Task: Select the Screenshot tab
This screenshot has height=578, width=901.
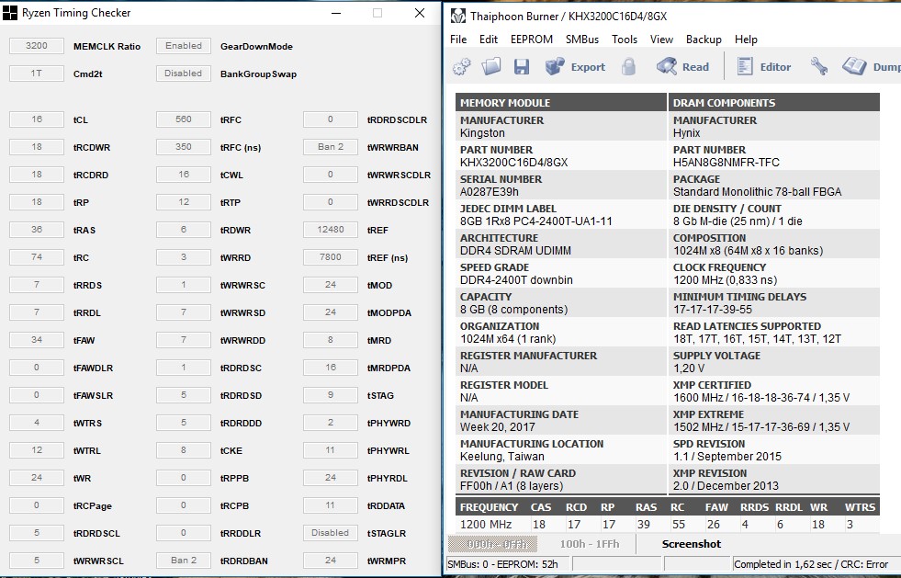Action: (x=692, y=544)
